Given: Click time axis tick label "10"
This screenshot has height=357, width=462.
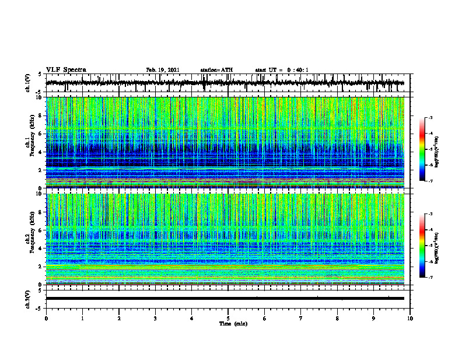Looking at the screenshot, I should tap(410, 318).
